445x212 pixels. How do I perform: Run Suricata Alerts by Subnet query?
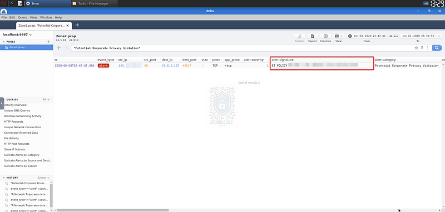pyautogui.click(x=21, y=166)
